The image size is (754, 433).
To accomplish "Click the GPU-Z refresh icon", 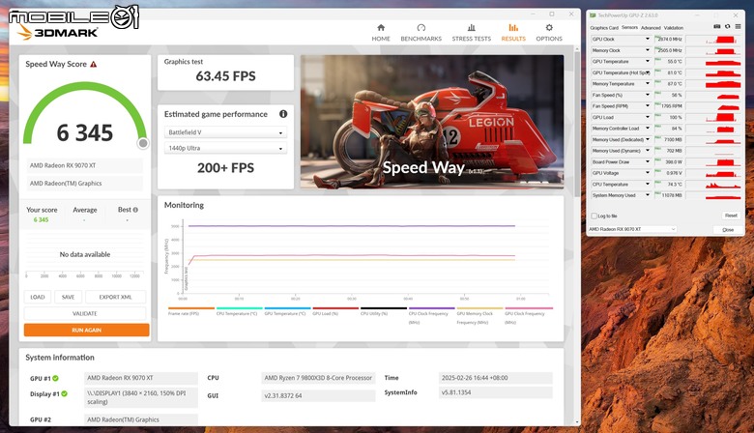I will [727, 27].
